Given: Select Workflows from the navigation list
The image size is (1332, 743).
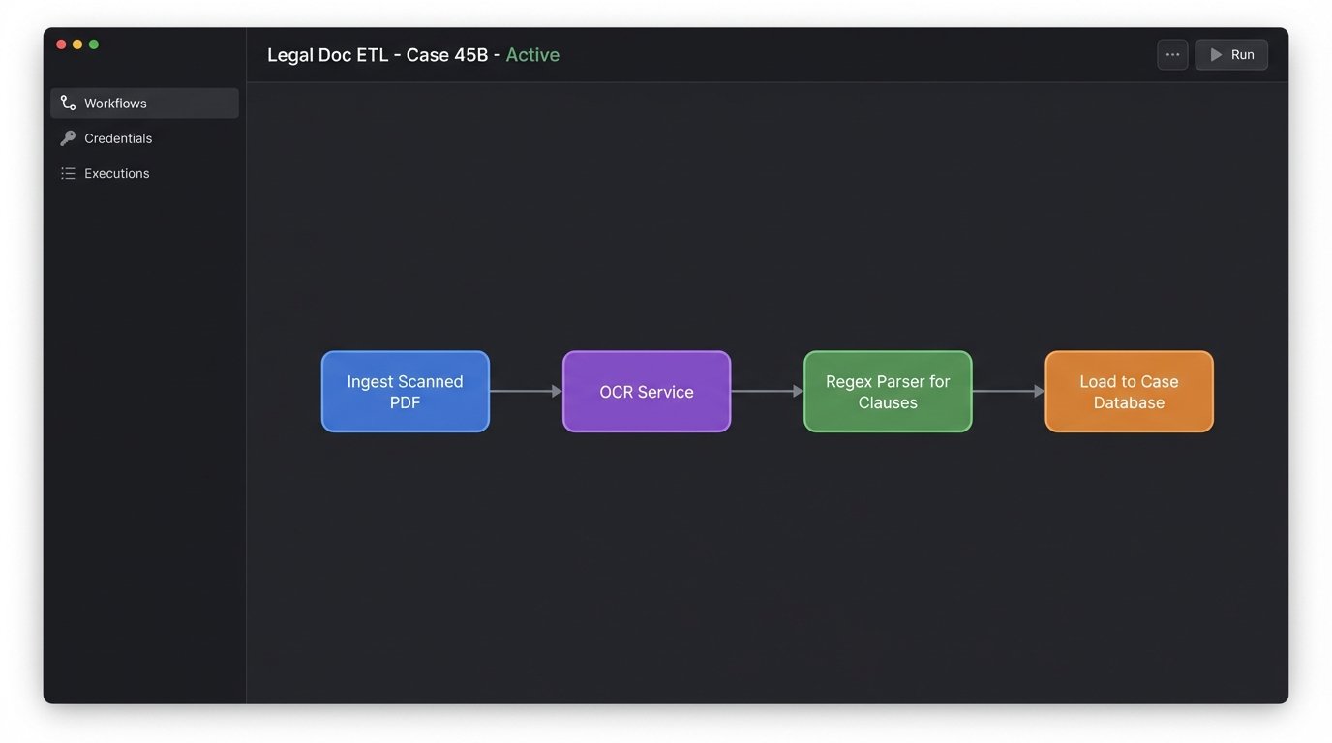Looking at the screenshot, I should 115,103.
